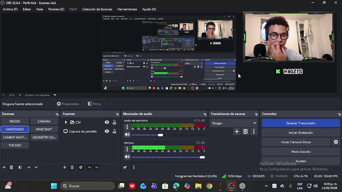Open scene filters icon in Escenas panel
The image size is (342, 192).
[20, 167]
